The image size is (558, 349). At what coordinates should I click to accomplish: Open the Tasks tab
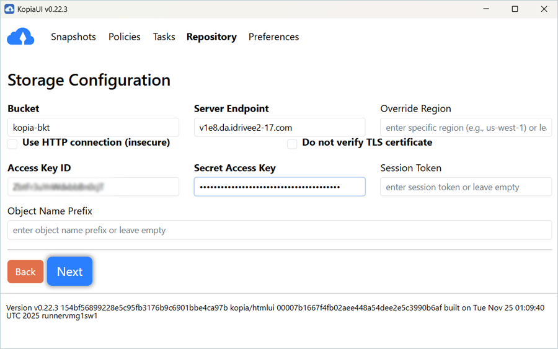click(x=164, y=37)
